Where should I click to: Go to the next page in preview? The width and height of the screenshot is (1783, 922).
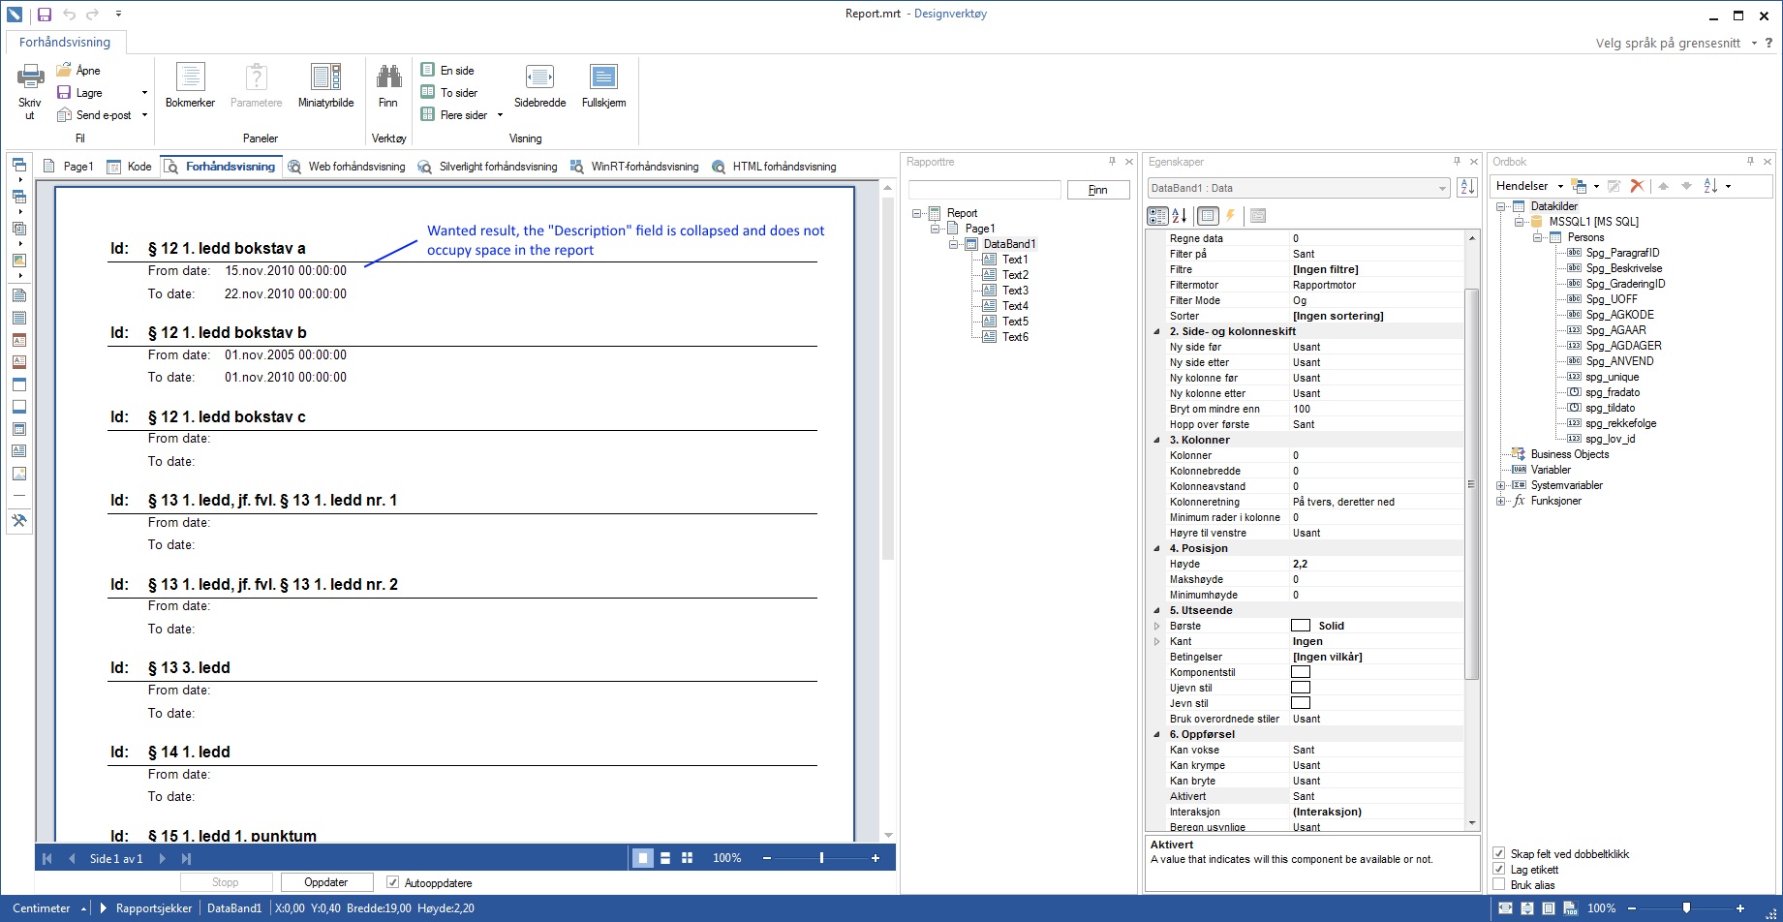coord(162,858)
